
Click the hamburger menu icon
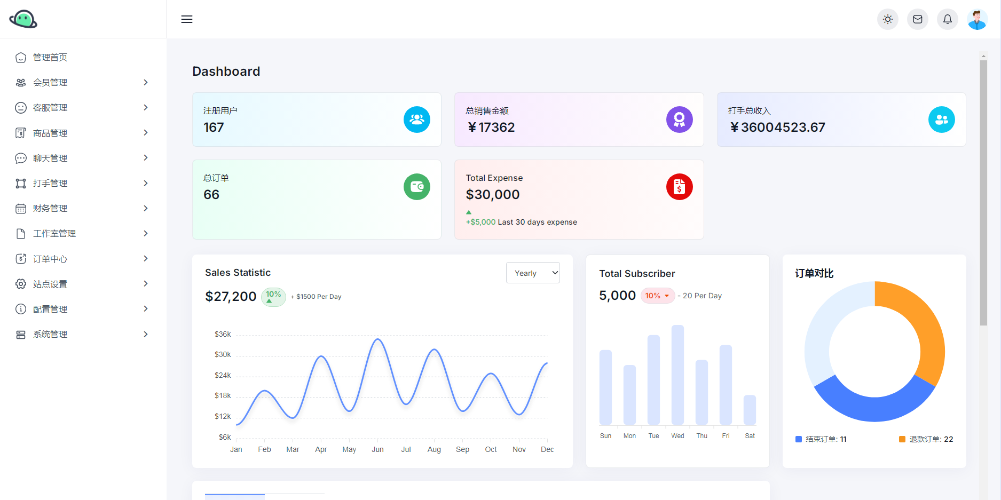[186, 19]
